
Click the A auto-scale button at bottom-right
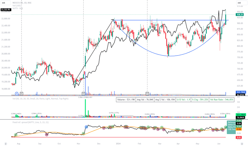click(242, 144)
